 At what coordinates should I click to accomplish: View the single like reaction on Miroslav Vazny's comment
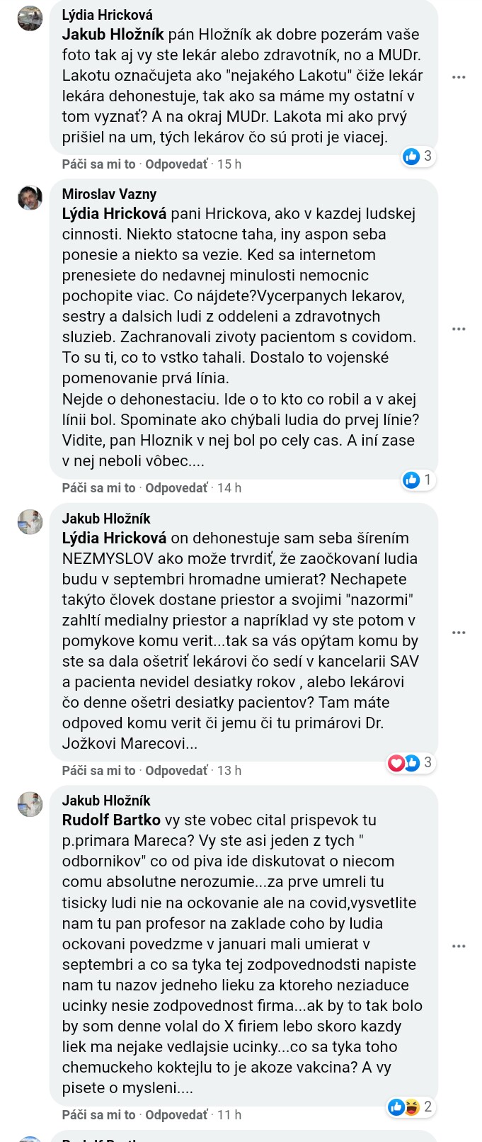click(x=418, y=480)
